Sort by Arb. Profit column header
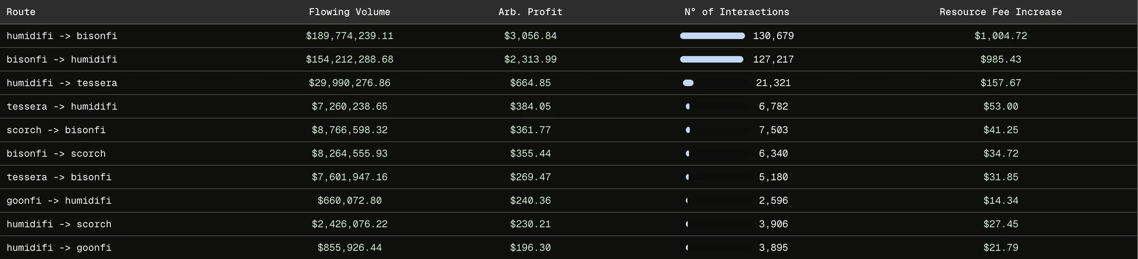The image size is (1138, 259). click(530, 12)
